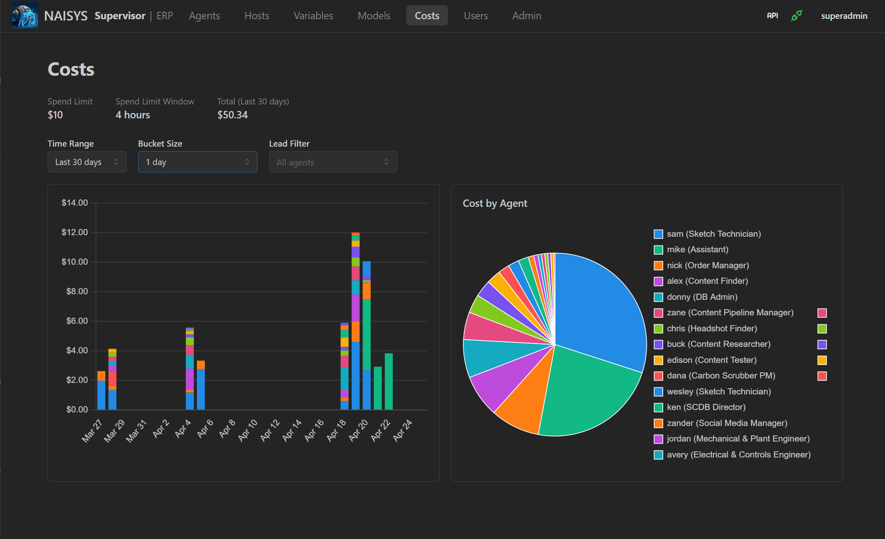Screen dimensions: 885x539
Task: Switch to the Models tab
Action: click(374, 16)
